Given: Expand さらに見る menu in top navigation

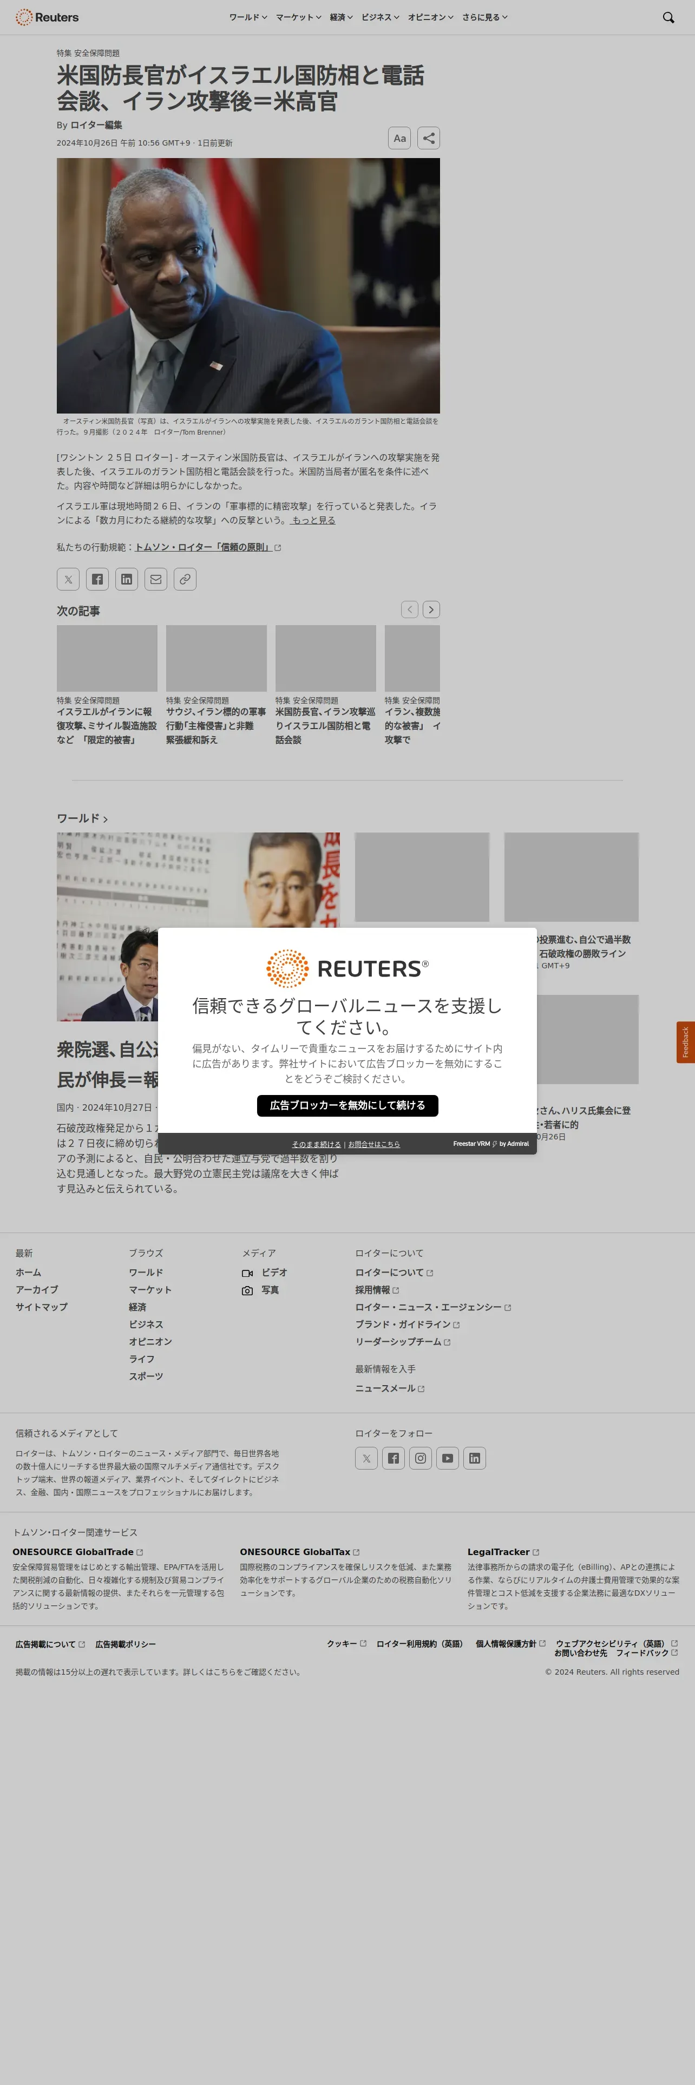Looking at the screenshot, I should (x=484, y=17).
